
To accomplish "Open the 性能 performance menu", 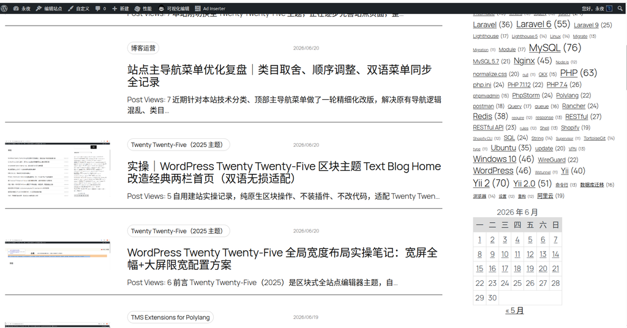I will (x=143, y=9).
